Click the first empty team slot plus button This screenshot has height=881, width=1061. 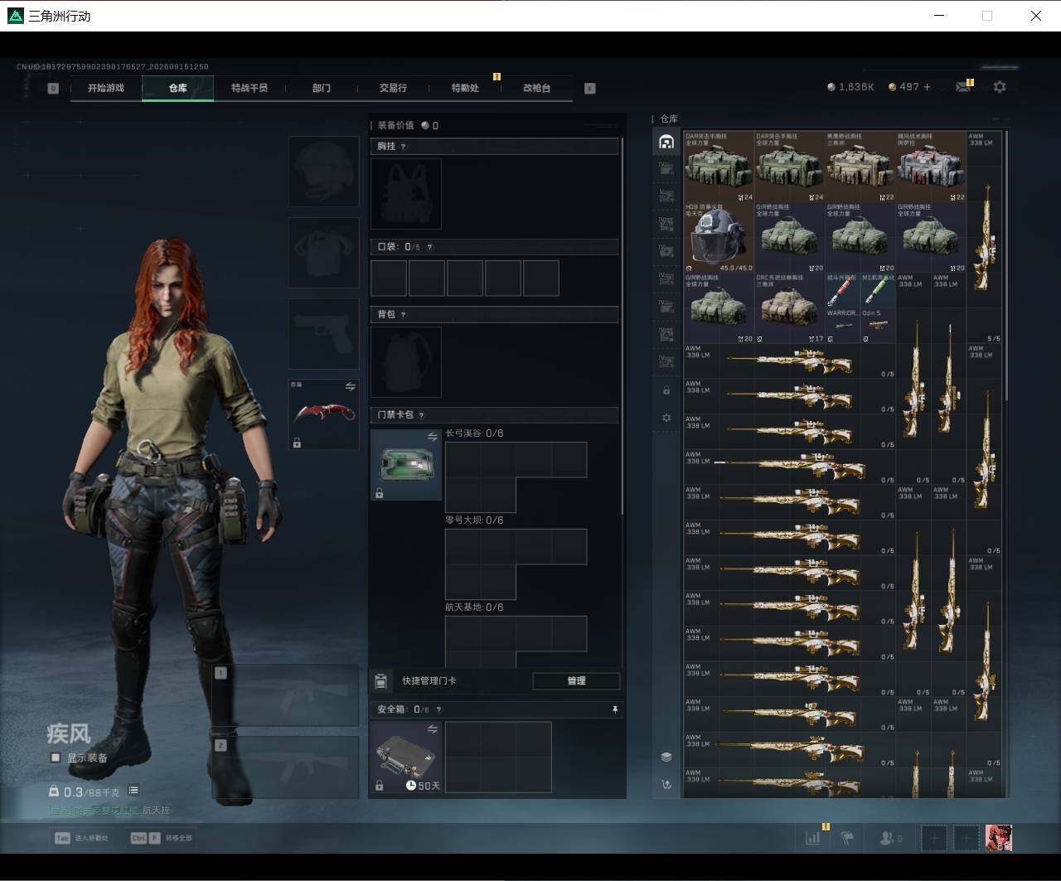[934, 838]
